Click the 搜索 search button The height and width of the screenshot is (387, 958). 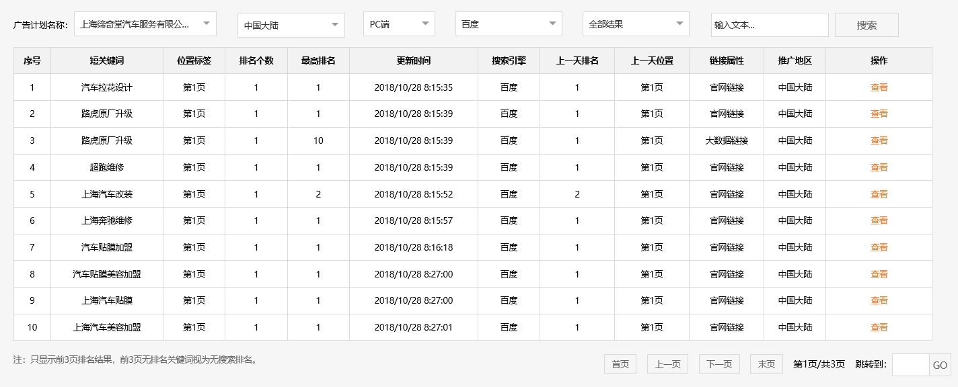click(x=867, y=24)
